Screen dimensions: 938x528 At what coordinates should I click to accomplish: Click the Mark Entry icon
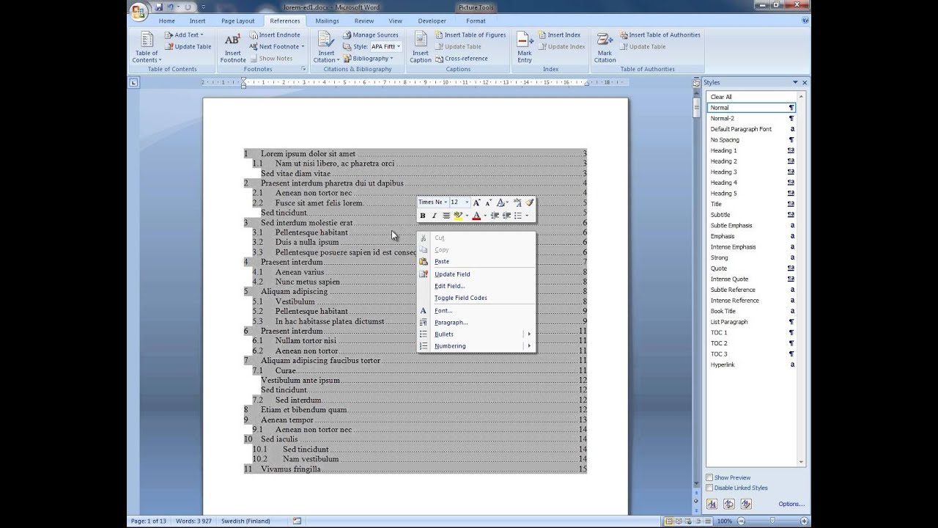coord(525,47)
